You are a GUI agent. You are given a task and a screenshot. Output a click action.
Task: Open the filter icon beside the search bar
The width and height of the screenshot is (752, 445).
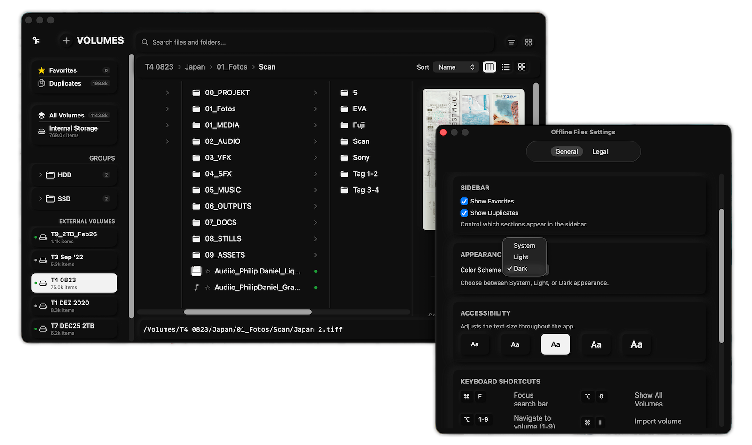(x=511, y=42)
